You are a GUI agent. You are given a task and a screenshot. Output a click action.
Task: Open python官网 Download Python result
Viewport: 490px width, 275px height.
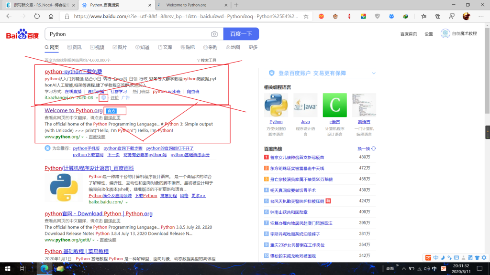[99, 213]
